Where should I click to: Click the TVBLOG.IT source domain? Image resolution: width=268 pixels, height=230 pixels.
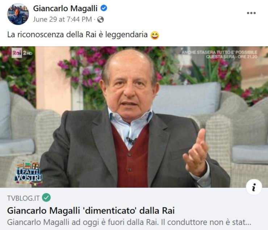24,198
